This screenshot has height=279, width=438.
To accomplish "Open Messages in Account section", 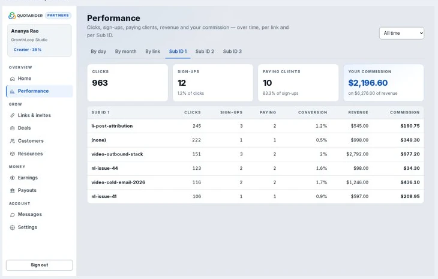I will (x=40, y=214).
